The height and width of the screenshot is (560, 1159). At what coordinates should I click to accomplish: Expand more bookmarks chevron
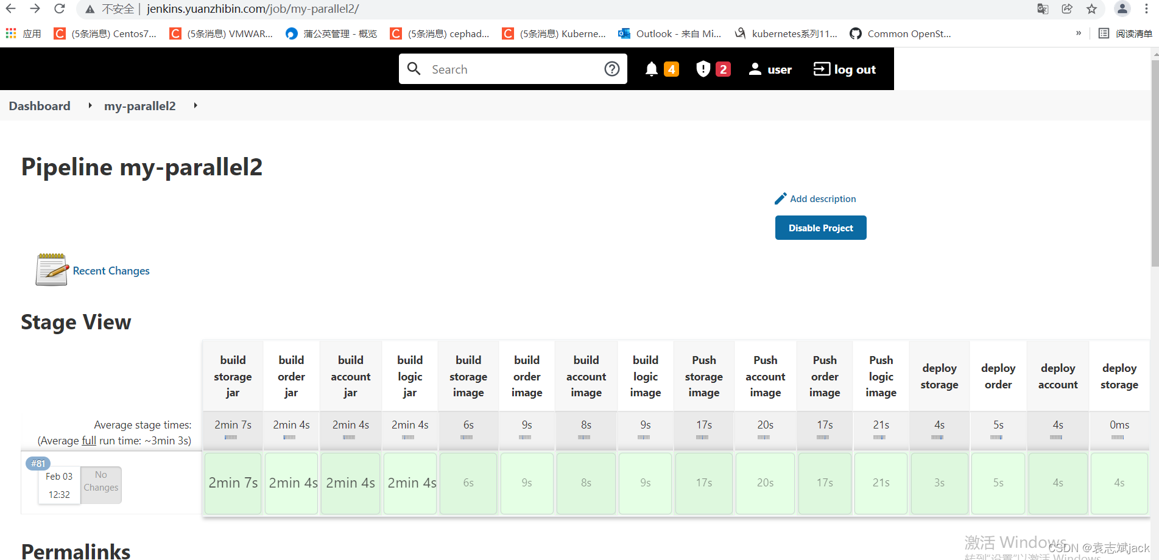[1079, 33]
